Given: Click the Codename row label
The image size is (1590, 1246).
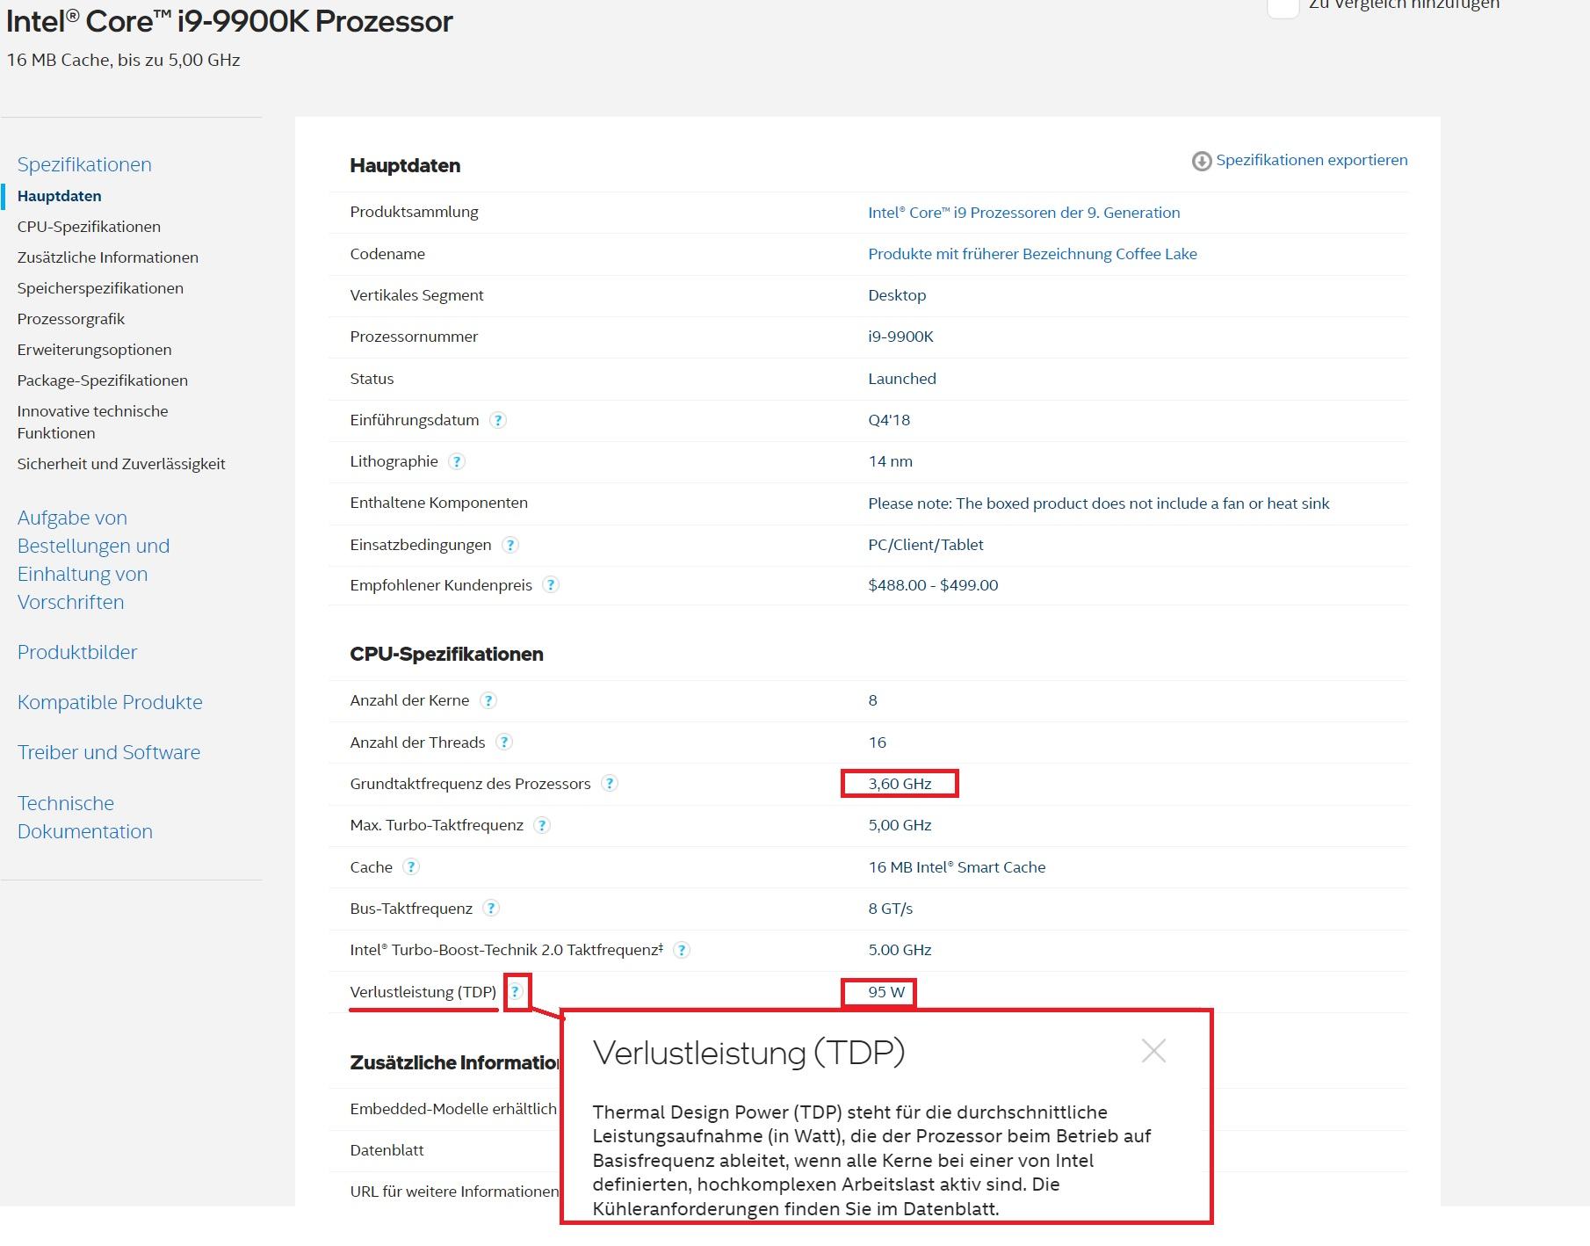Looking at the screenshot, I should (x=387, y=254).
